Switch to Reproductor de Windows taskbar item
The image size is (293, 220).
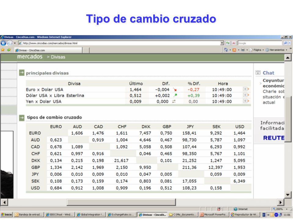(245, 215)
